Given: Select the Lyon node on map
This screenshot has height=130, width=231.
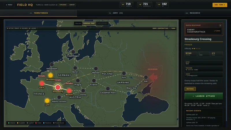Looking at the screenshot, I should [x=47, y=101].
